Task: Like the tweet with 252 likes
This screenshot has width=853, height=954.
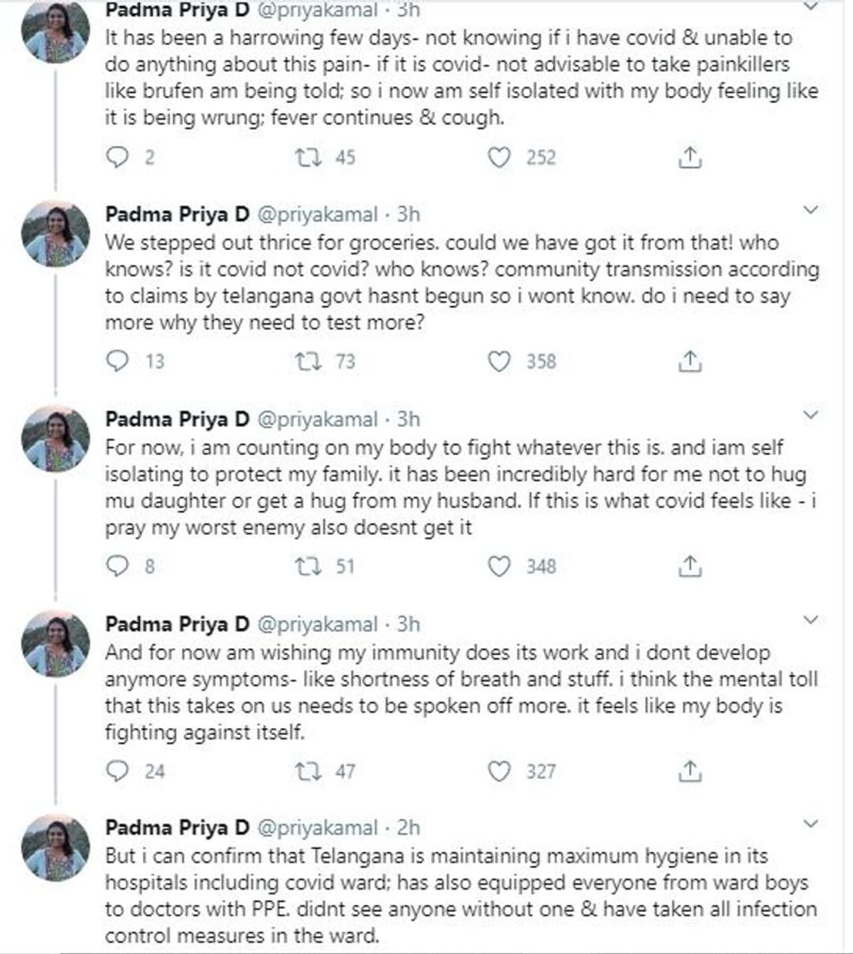Action: click(x=498, y=157)
